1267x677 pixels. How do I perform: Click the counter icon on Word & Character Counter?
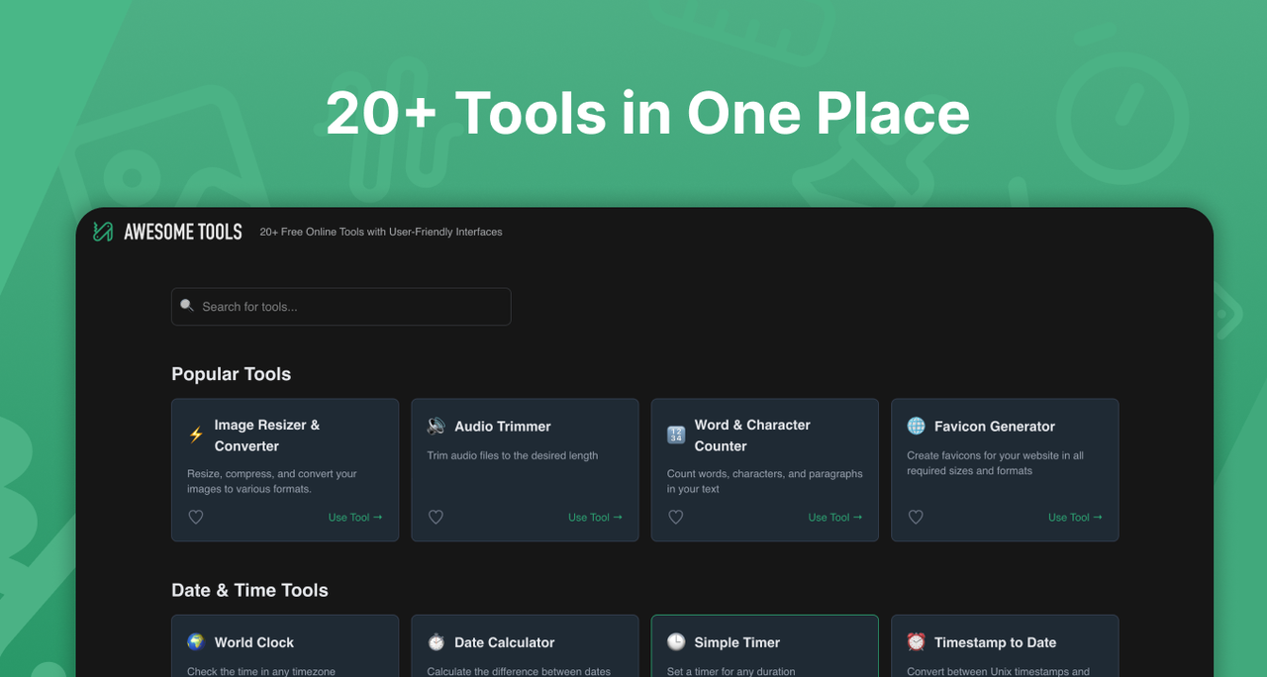(x=675, y=434)
